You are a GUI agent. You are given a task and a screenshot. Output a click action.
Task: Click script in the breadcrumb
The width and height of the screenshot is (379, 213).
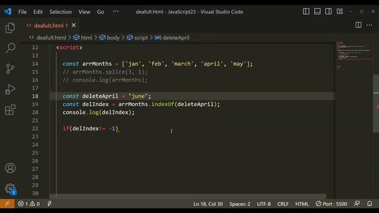click(x=141, y=38)
